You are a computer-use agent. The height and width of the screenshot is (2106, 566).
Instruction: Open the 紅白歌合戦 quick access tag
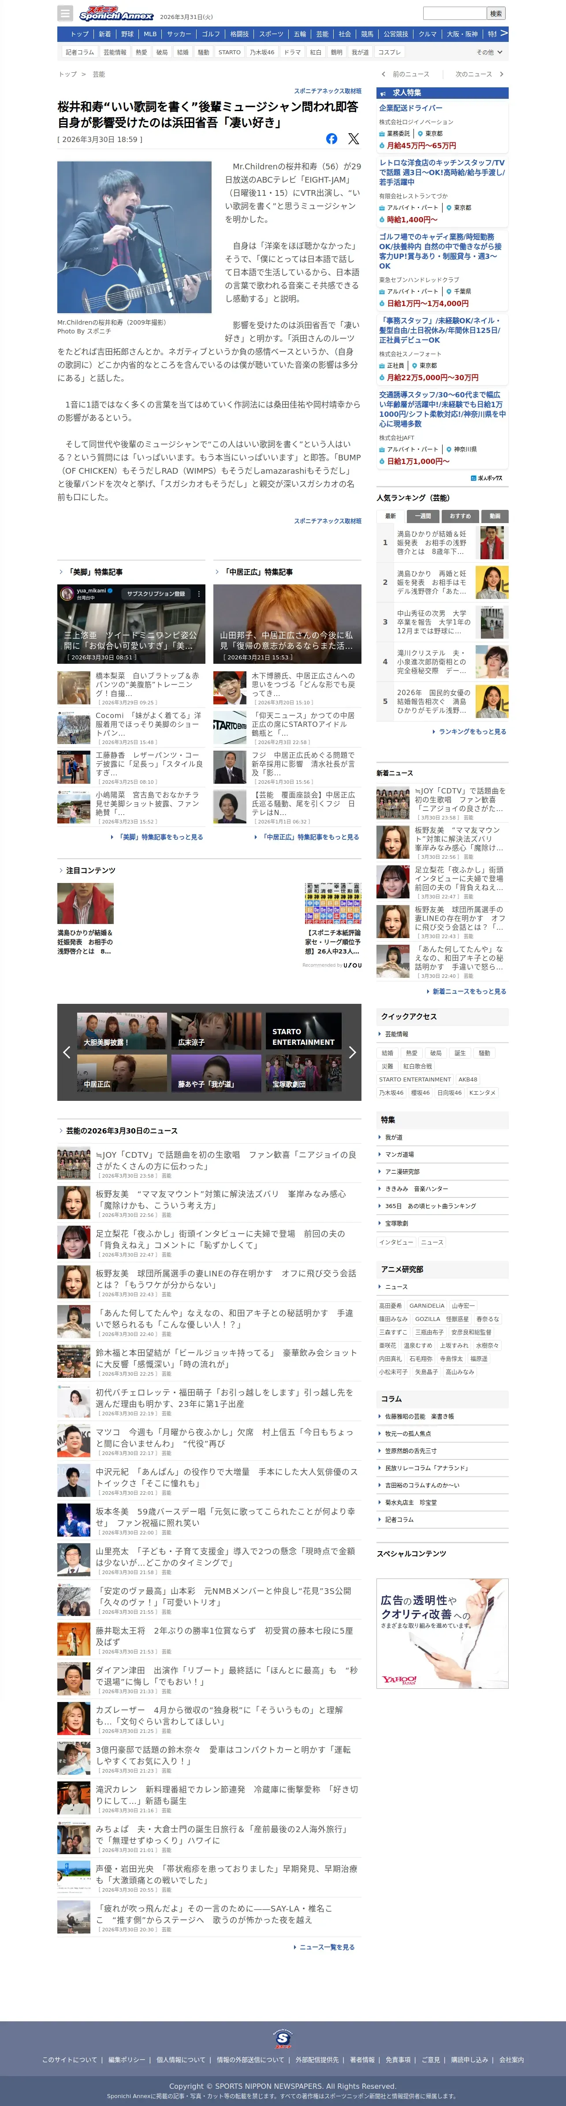(418, 1066)
